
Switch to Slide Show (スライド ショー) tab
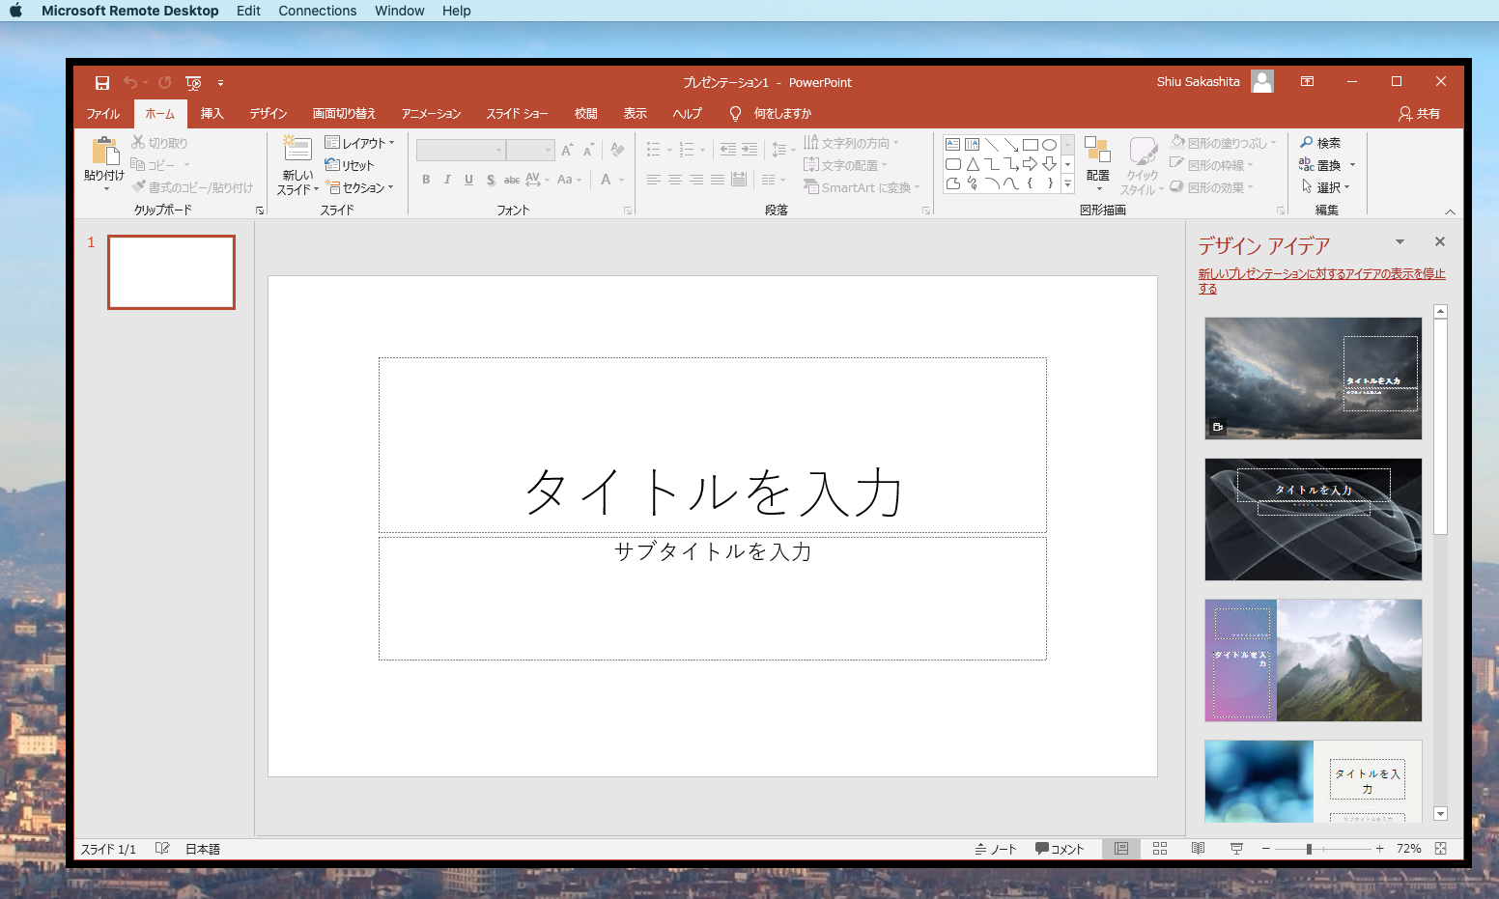pyautogui.click(x=517, y=114)
